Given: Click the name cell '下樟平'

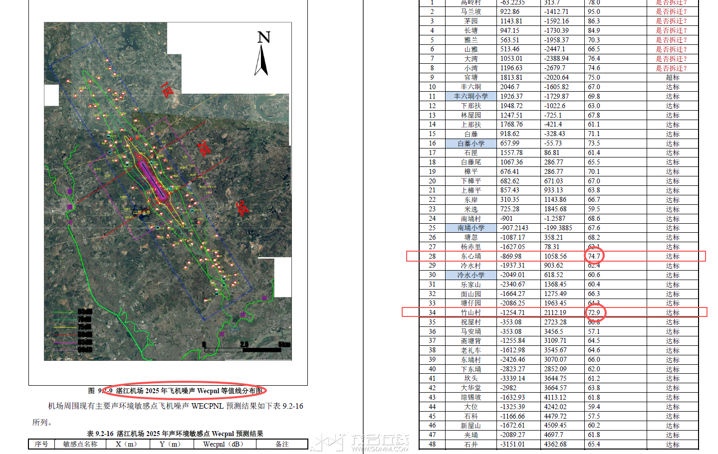Looking at the screenshot, I should 471,181.
